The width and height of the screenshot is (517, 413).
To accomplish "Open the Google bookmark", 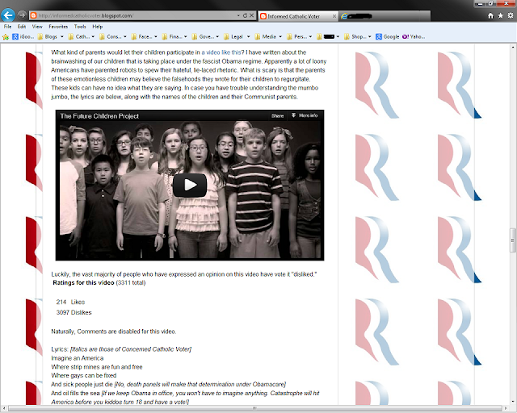I will [x=388, y=37].
